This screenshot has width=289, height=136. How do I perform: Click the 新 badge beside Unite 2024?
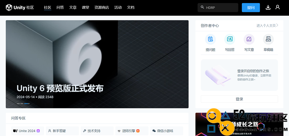38,131
